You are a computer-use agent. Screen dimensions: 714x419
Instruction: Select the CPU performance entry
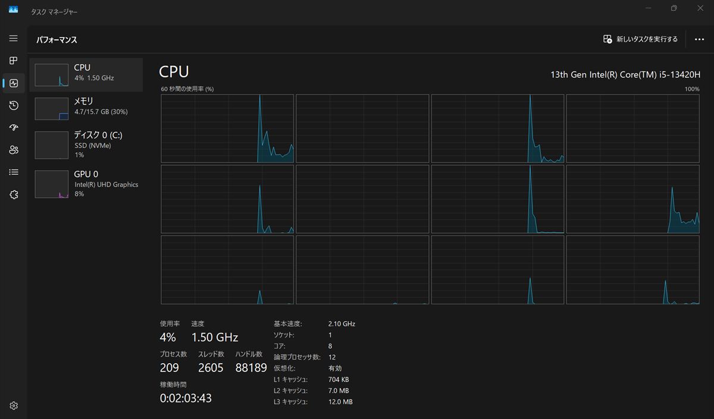[86, 75]
